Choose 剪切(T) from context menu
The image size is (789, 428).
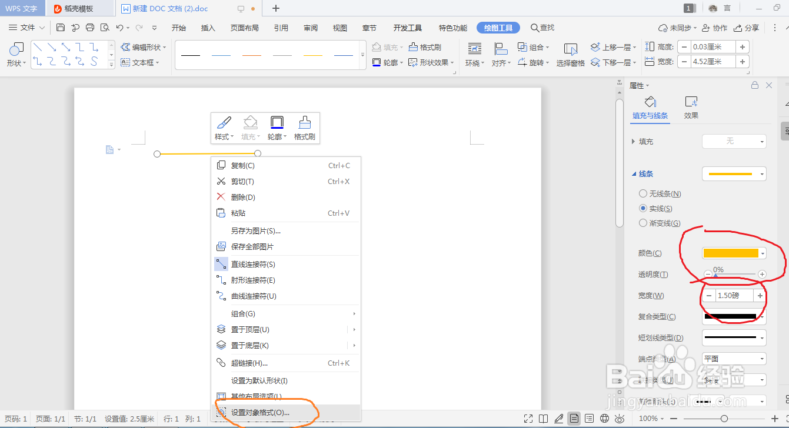(285, 182)
